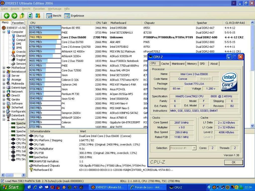The image size is (255, 191).
Task: Switch to the Mainboard tab in CPU-Z
Action: [x=178, y=64]
